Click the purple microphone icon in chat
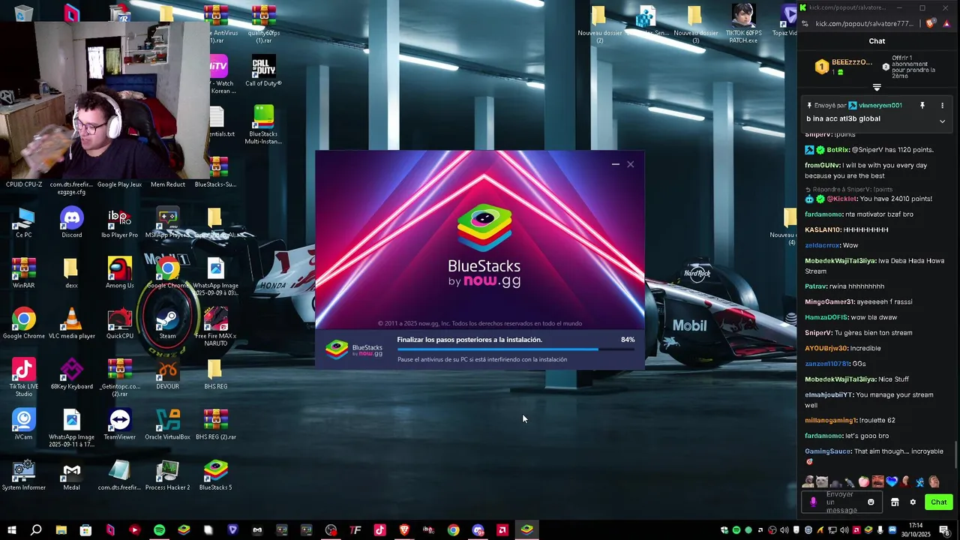The height and width of the screenshot is (540, 960). [x=813, y=502]
